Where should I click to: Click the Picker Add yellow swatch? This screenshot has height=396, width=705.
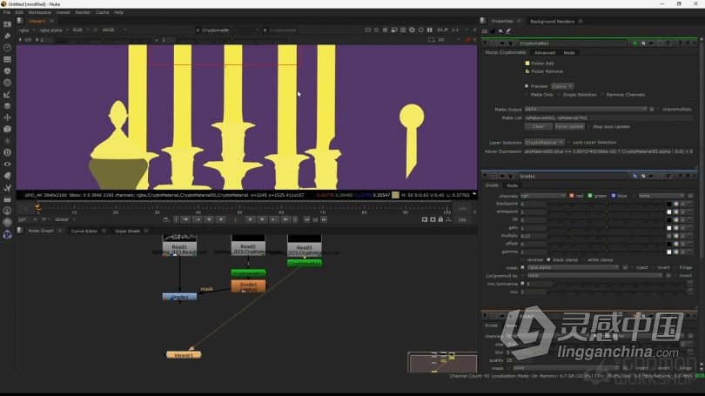point(527,64)
